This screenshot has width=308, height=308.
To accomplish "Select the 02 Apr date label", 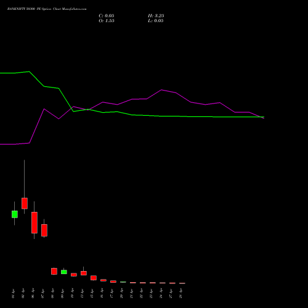I will click(x=23, y=294).
